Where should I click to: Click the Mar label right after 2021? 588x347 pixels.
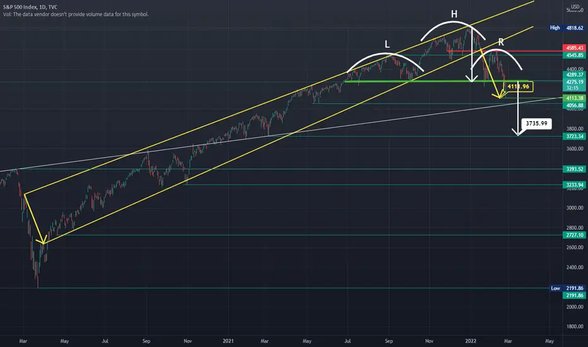[x=265, y=341]
